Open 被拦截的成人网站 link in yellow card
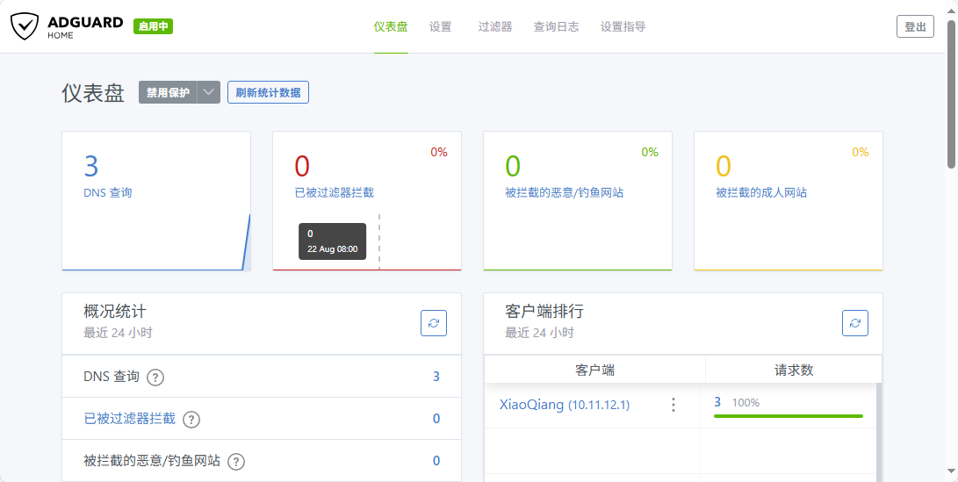The width and height of the screenshot is (958, 482). point(761,193)
